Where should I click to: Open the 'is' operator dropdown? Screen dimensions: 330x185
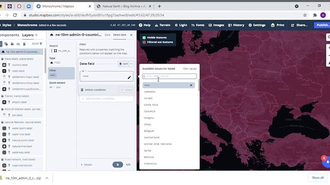coord(84,71)
